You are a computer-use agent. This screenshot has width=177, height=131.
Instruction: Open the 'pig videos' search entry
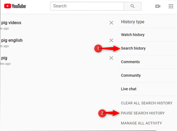(11, 23)
